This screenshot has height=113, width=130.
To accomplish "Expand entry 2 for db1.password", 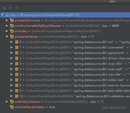I will coord(12,53).
